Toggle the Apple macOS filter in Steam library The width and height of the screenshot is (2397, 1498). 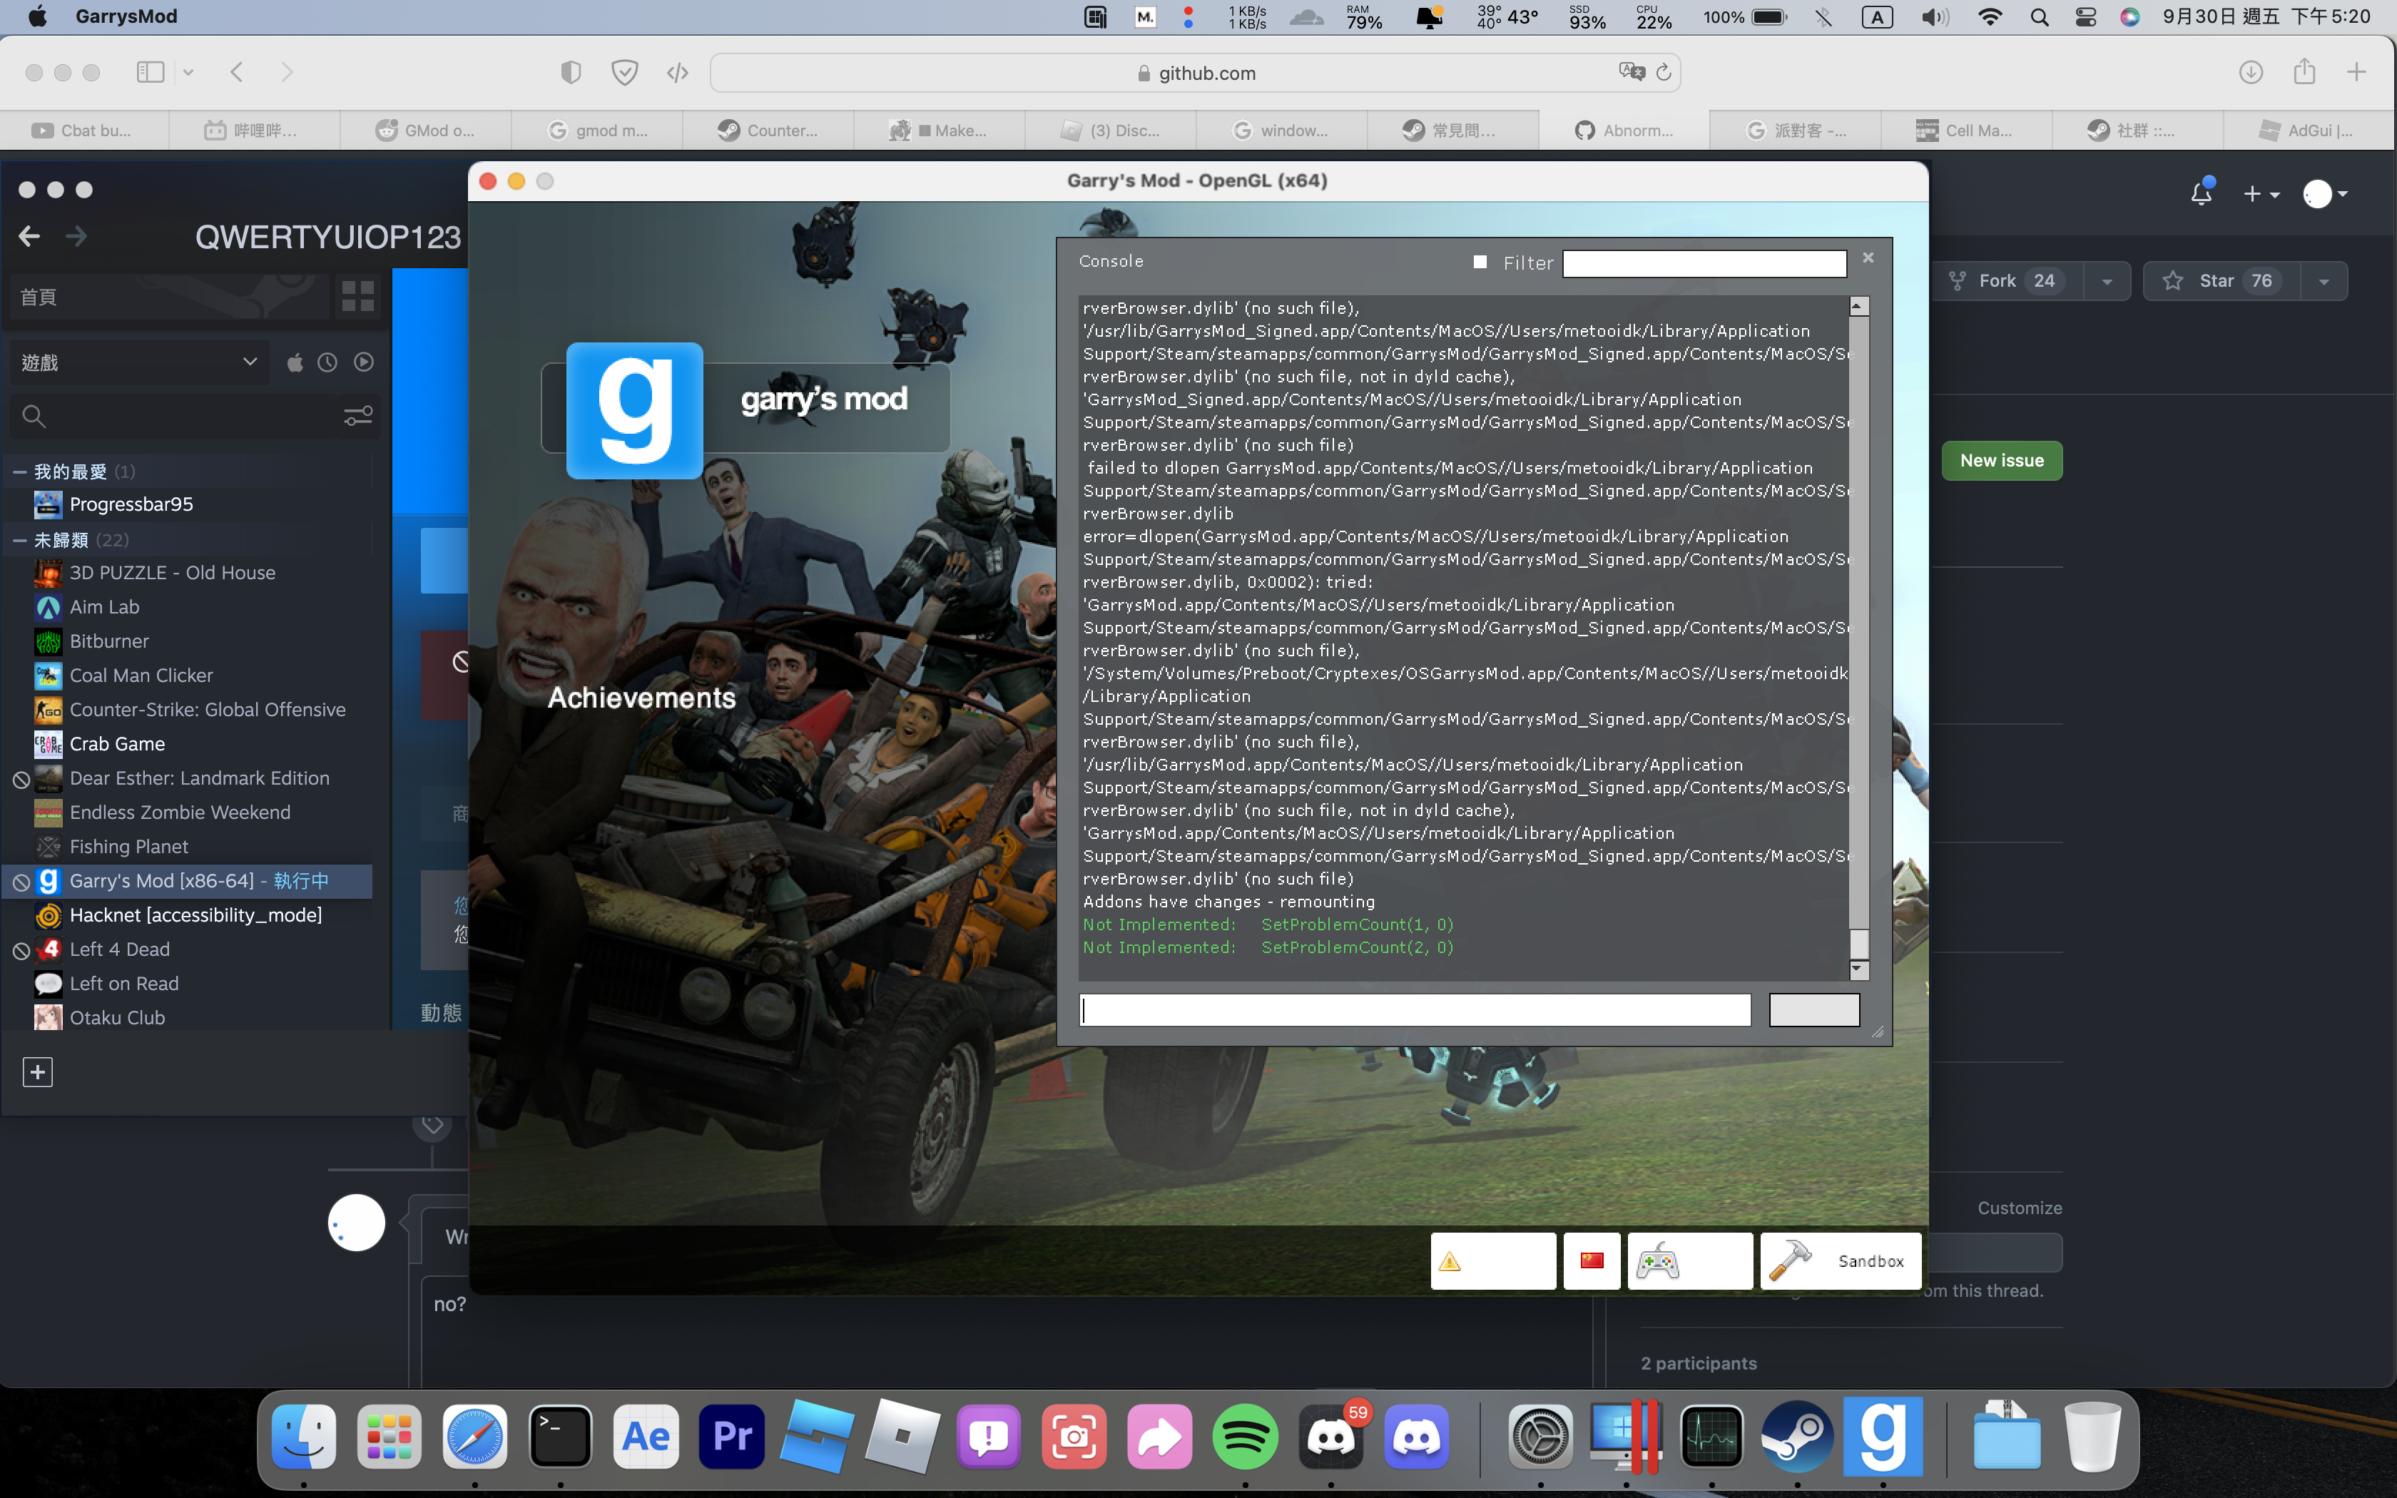[295, 362]
